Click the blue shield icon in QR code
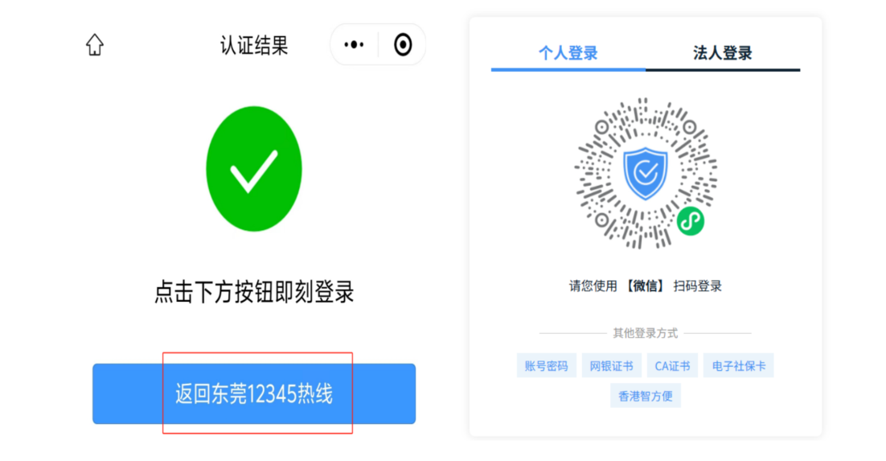The height and width of the screenshot is (461, 886). pyautogui.click(x=646, y=173)
